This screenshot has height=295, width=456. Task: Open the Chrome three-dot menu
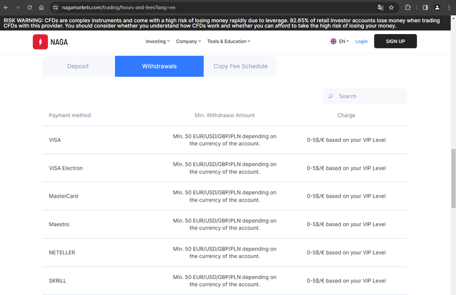tap(449, 7)
